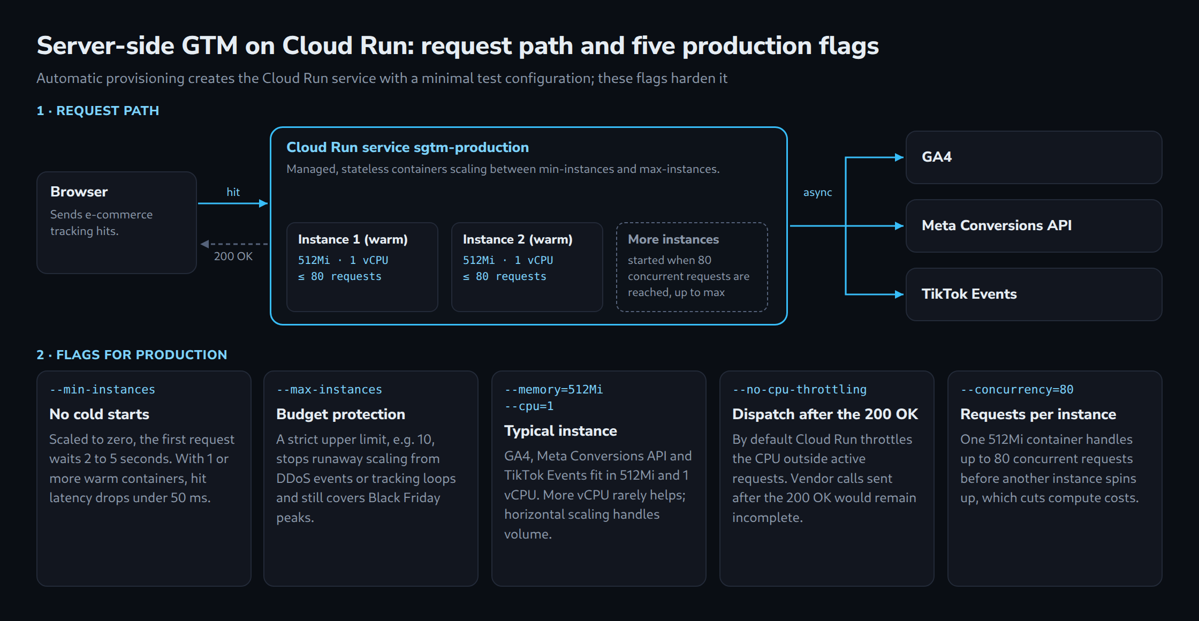Click the --min-instances flag text
Screen dimensions: 1199x621
click(102, 390)
